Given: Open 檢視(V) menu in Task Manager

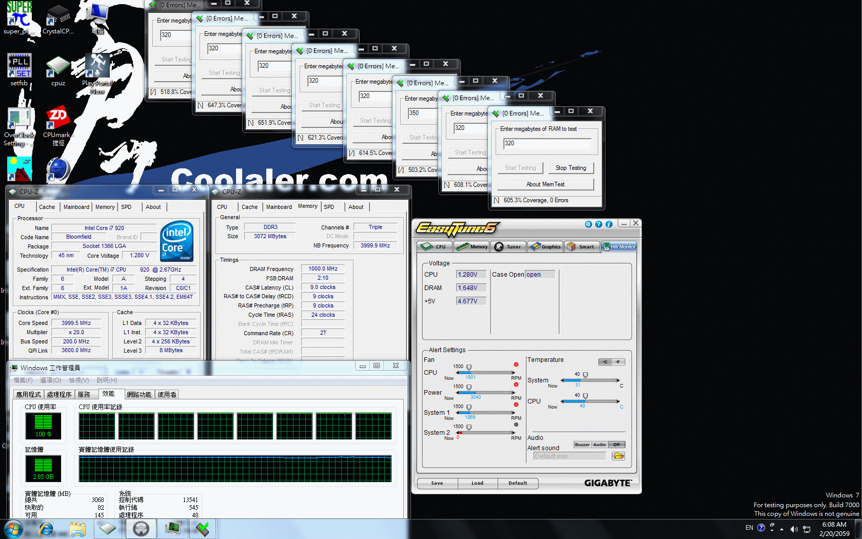Looking at the screenshot, I should (79, 380).
